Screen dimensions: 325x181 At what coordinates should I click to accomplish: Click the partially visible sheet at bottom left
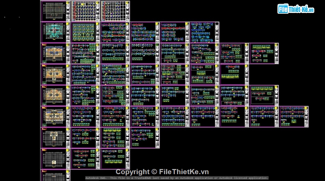[55, 175]
